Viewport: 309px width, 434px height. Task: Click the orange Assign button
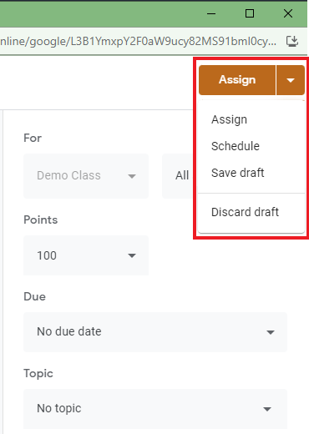[237, 80]
